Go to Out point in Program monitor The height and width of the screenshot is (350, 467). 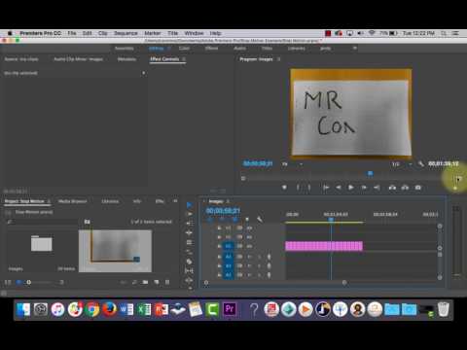[377, 188]
